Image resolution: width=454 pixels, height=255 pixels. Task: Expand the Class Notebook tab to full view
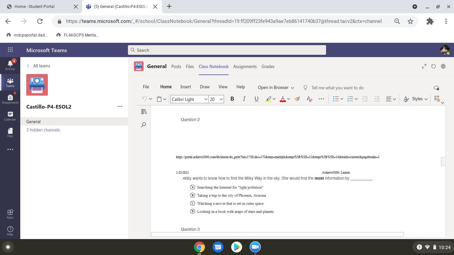424,66
